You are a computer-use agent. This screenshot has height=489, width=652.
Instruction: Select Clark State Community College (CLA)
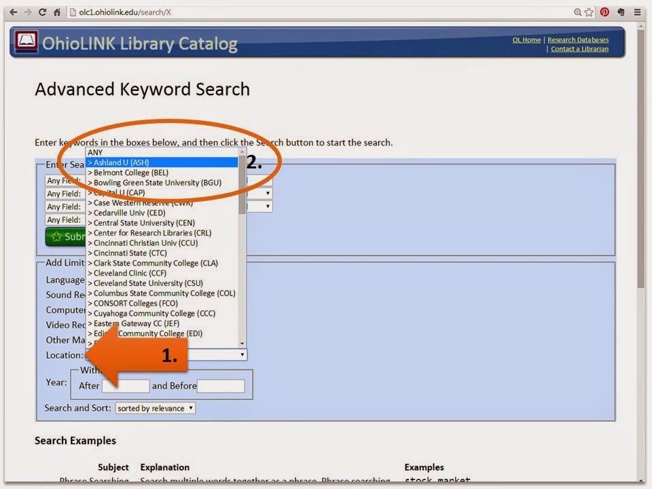pos(162,264)
